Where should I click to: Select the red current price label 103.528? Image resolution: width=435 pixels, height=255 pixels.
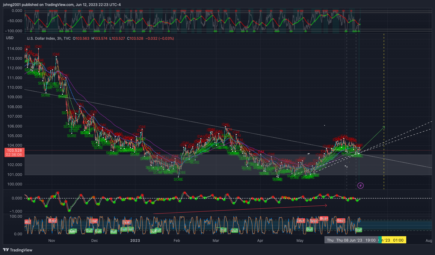pos(14,150)
